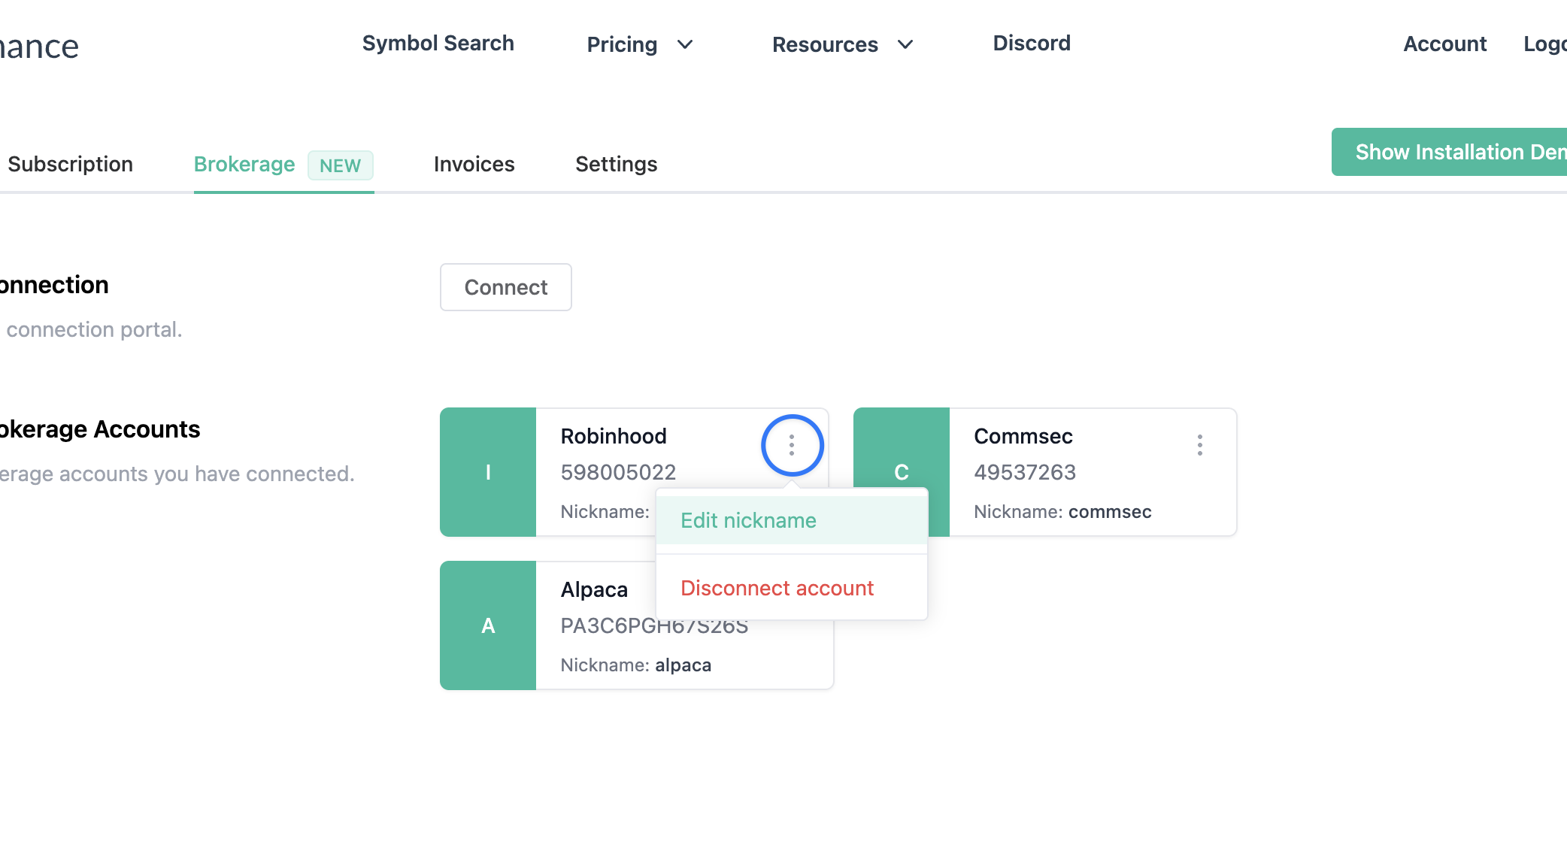The width and height of the screenshot is (1567, 860).
Task: Click the green 'A' avatar on Alpaca card
Action: (488, 625)
